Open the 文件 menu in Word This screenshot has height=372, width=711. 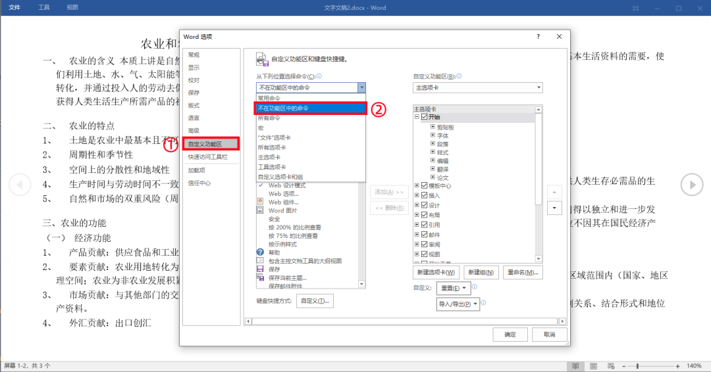click(x=14, y=8)
